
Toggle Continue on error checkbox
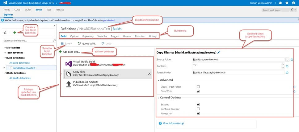pyautogui.click(x=198, y=109)
